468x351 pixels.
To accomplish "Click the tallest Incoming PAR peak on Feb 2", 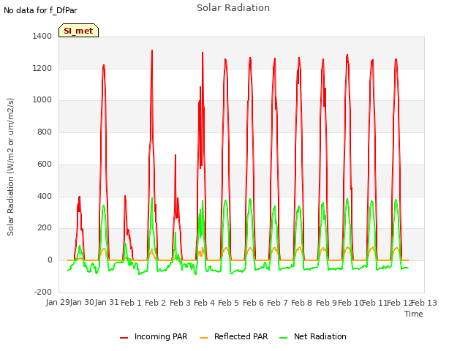I will coord(152,50).
